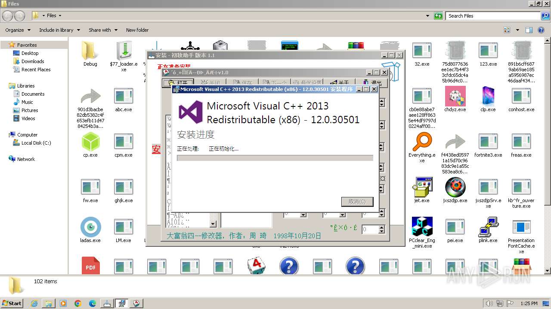Open the Pictures library
The width and height of the screenshot is (551, 309).
pos(30,110)
